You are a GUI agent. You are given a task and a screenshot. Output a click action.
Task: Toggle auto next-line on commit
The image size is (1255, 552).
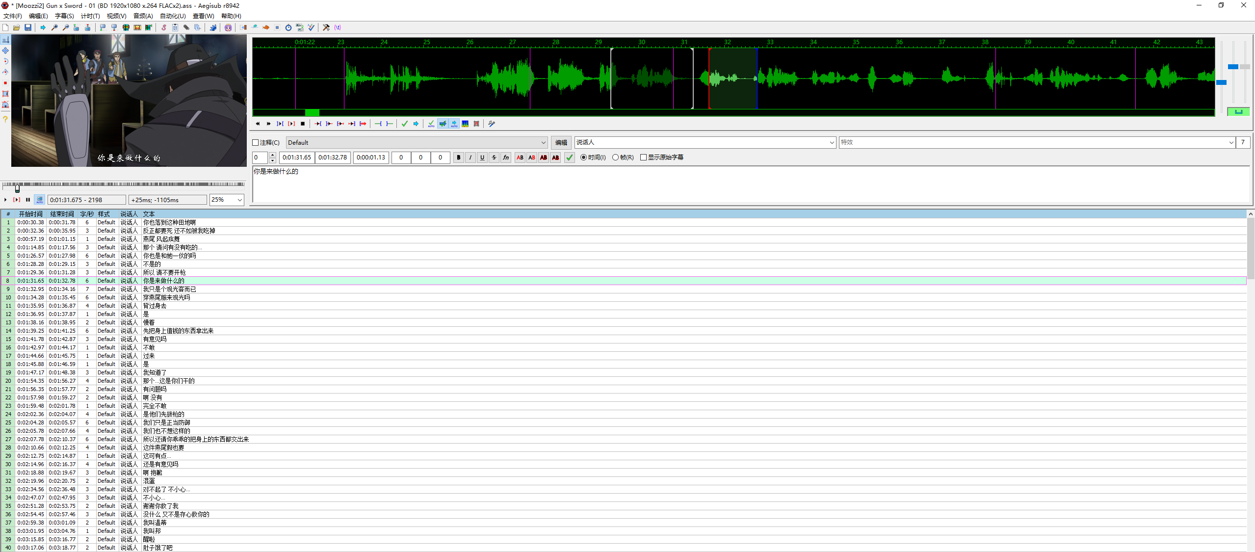pyautogui.click(x=443, y=124)
